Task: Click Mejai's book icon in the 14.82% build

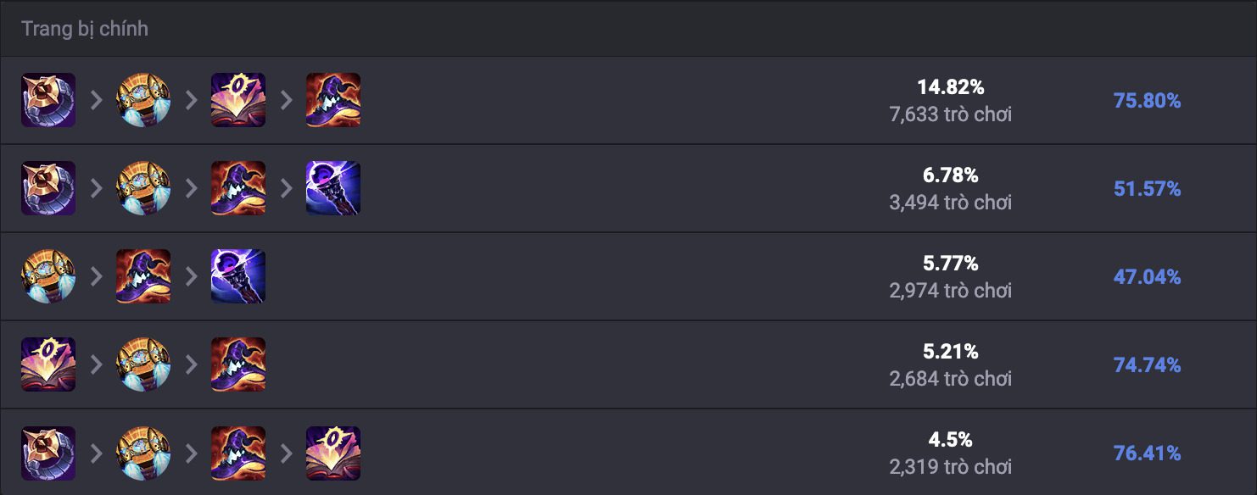Action: pos(238,100)
